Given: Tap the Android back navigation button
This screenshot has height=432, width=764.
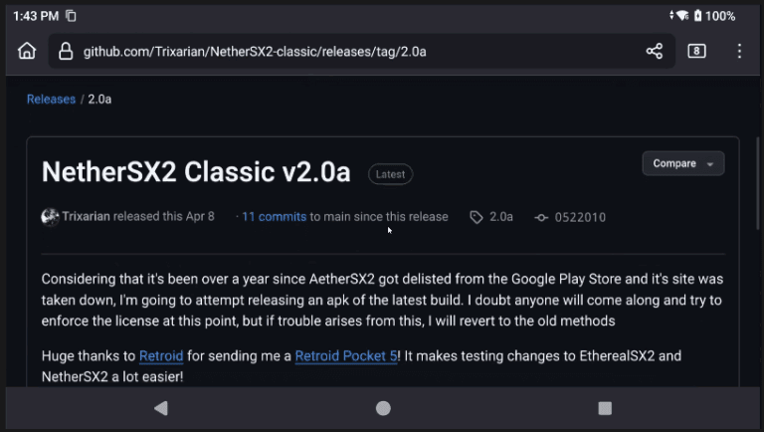Looking at the screenshot, I should click(x=161, y=408).
